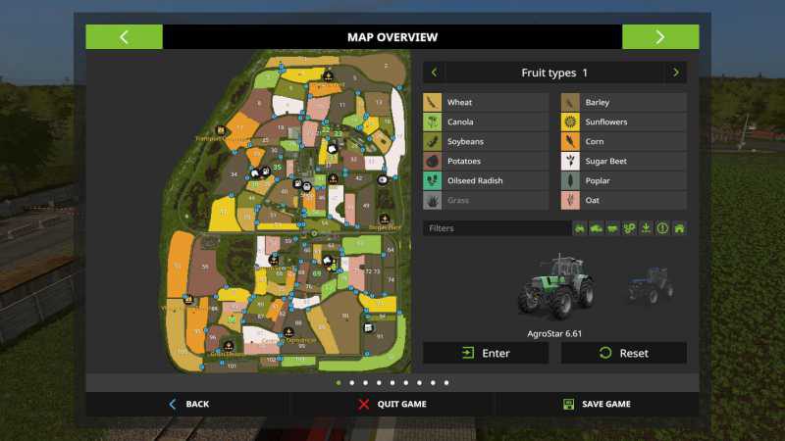Click the orange Corn color swatch
This screenshot has height=441, width=785.
(570, 141)
